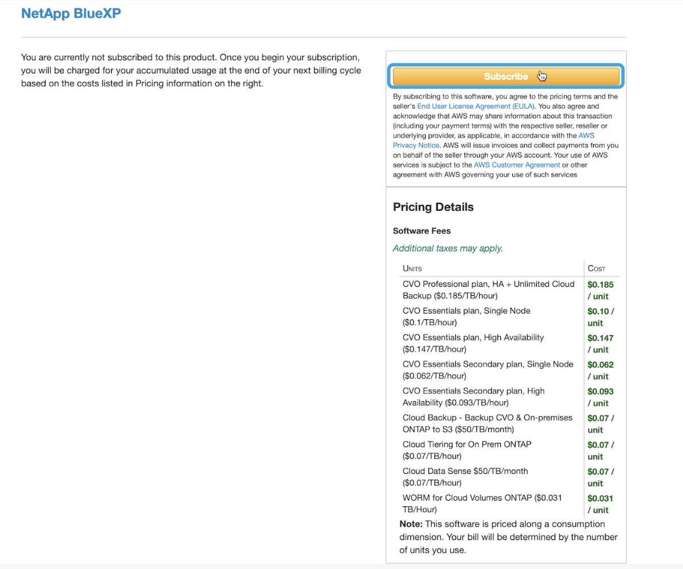Open the AWS Customer Agreement link
This screenshot has height=569, width=683.
point(517,165)
